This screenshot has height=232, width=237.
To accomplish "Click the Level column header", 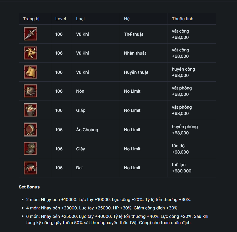I will (x=60, y=19).
